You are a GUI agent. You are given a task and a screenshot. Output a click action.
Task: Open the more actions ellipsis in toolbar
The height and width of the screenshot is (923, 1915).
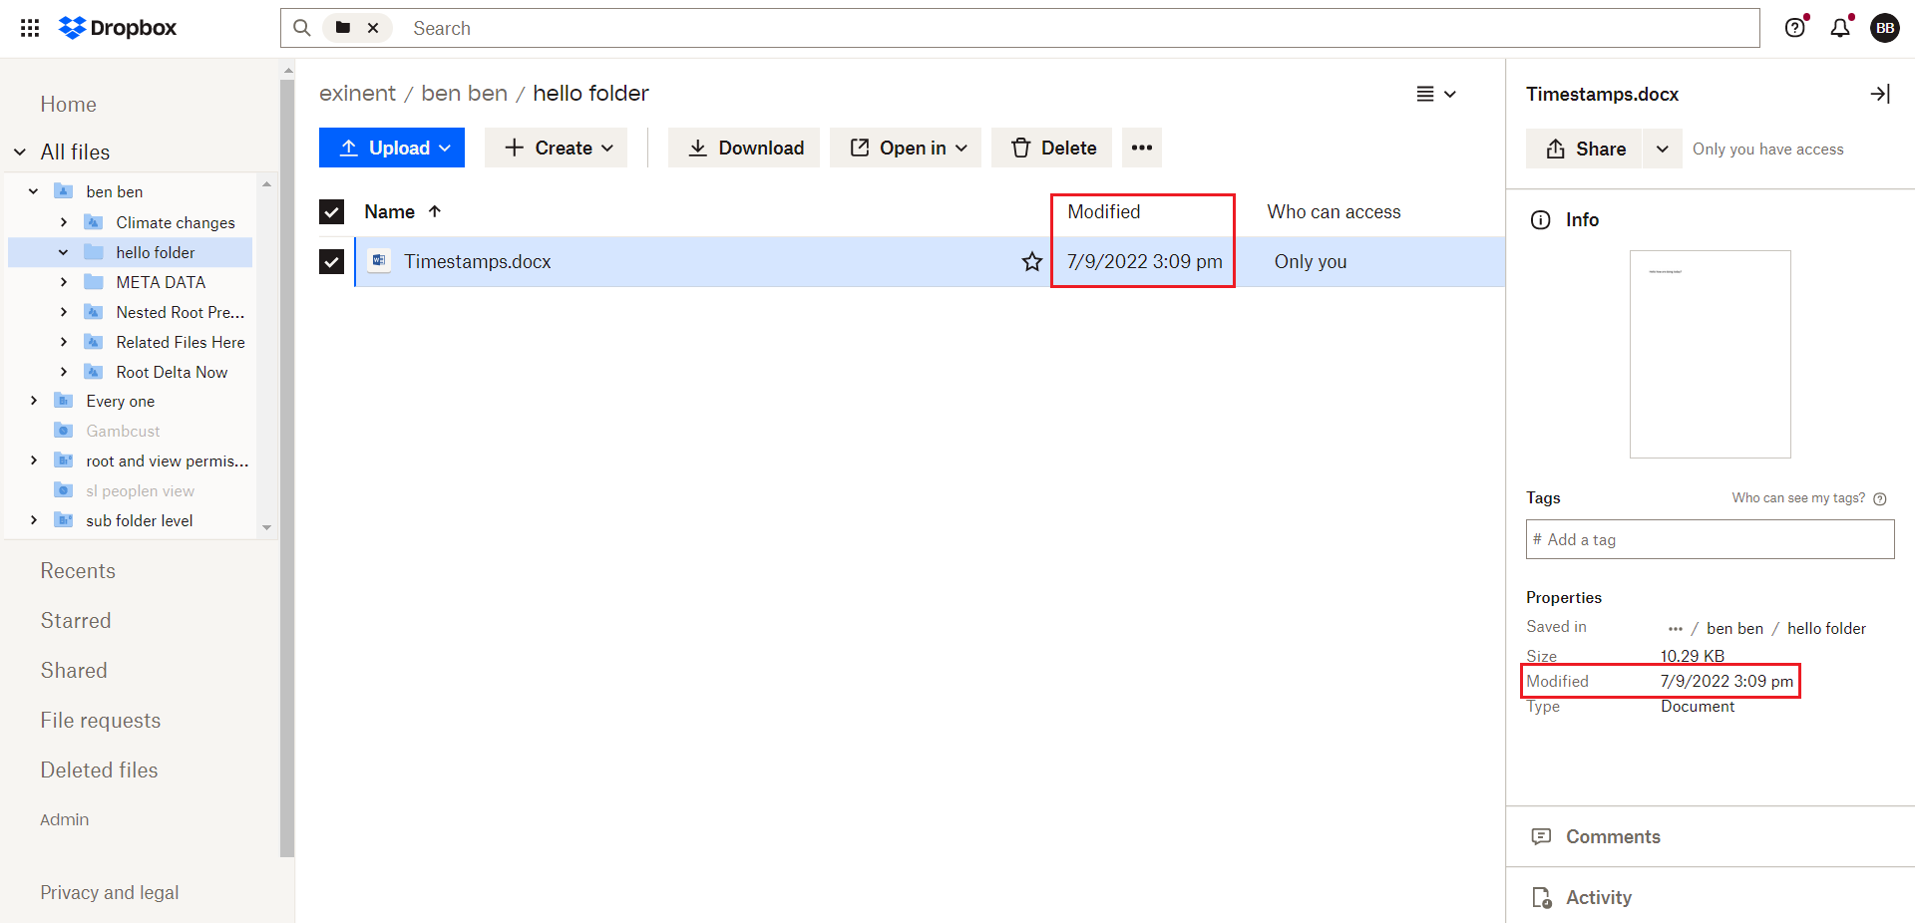[1141, 148]
